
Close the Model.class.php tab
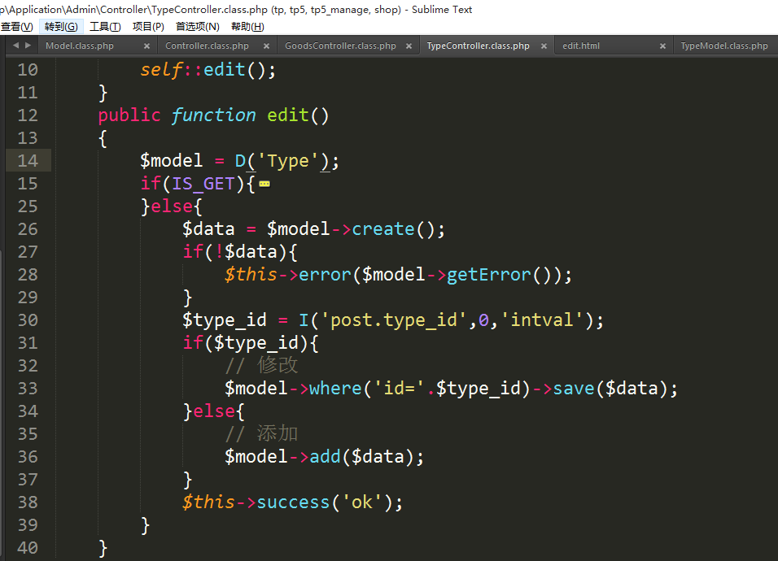[x=146, y=46]
